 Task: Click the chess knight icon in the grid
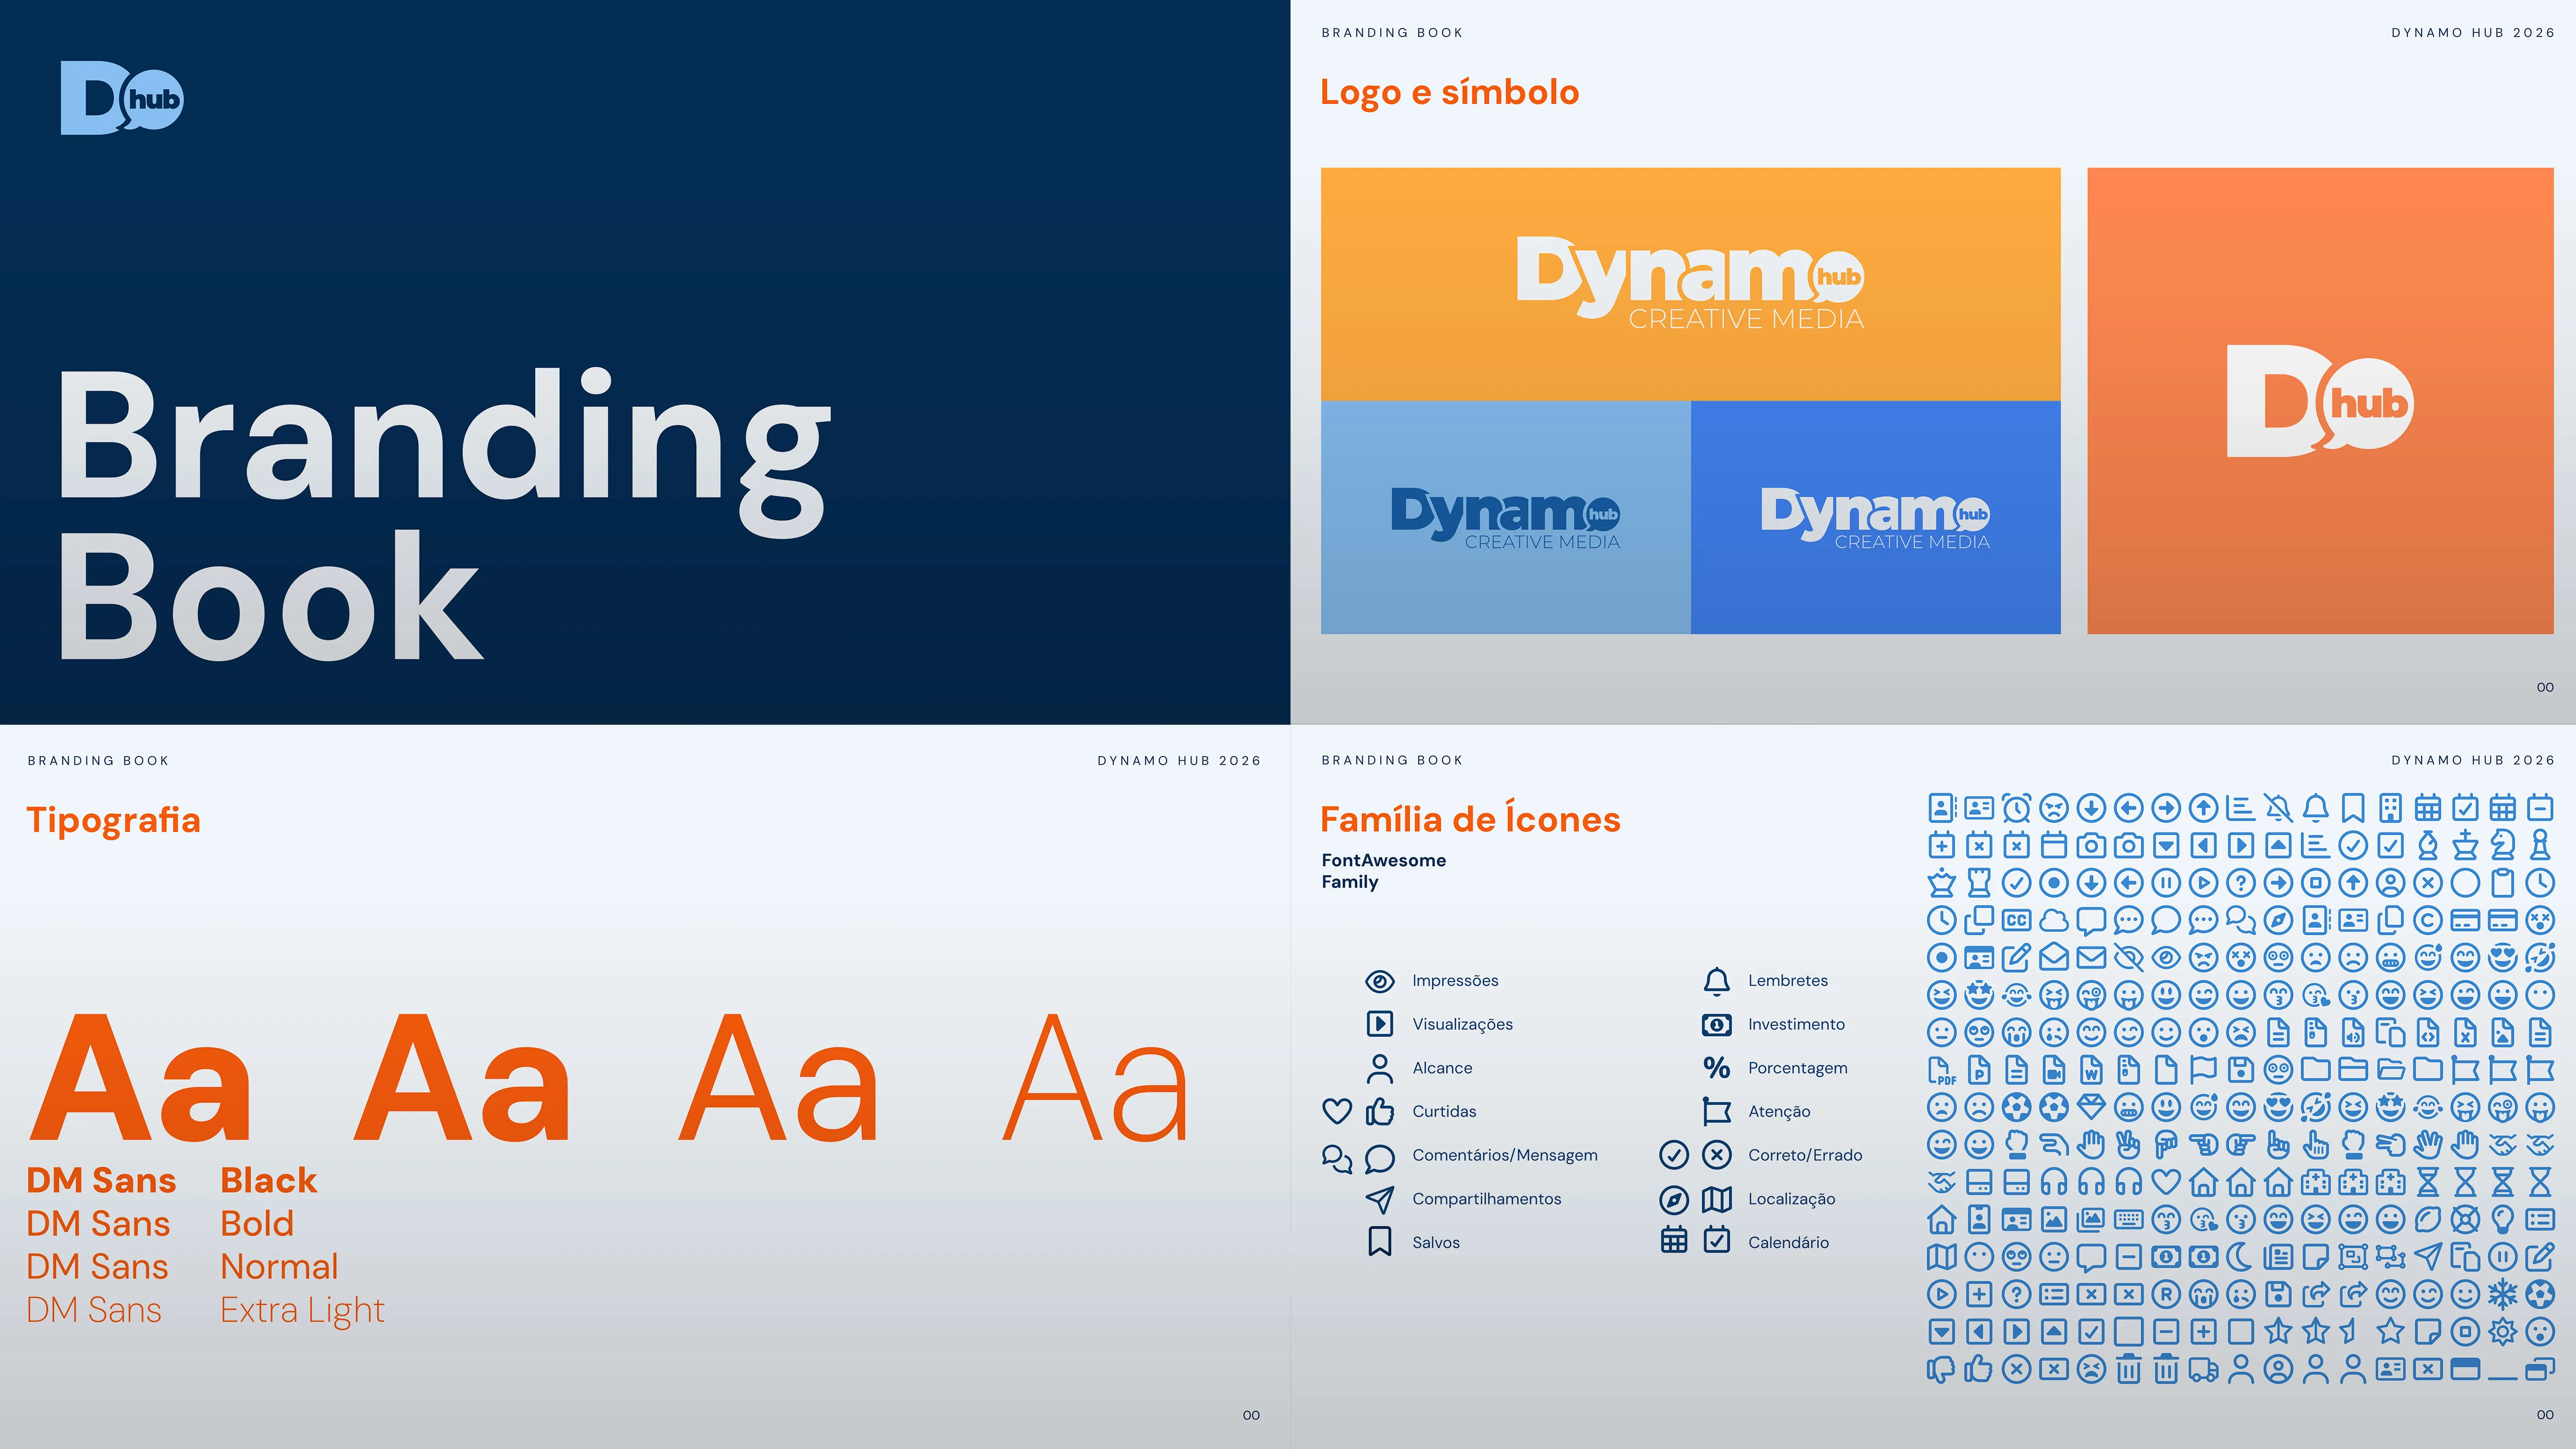pyautogui.click(x=2502, y=845)
